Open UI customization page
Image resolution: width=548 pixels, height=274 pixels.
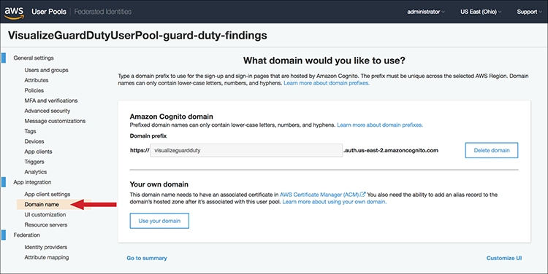pyautogui.click(x=45, y=214)
